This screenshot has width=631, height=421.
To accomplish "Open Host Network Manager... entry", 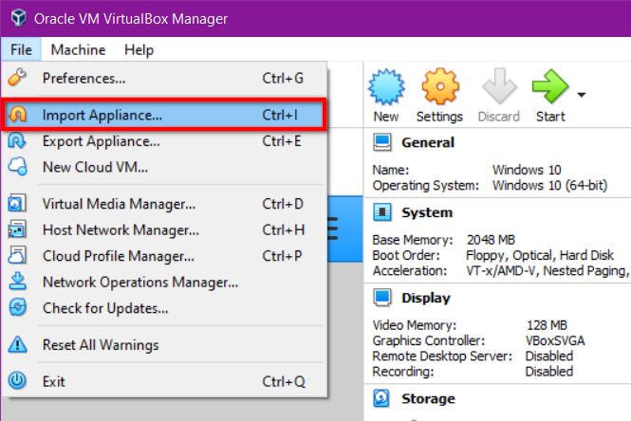I will (x=164, y=230).
